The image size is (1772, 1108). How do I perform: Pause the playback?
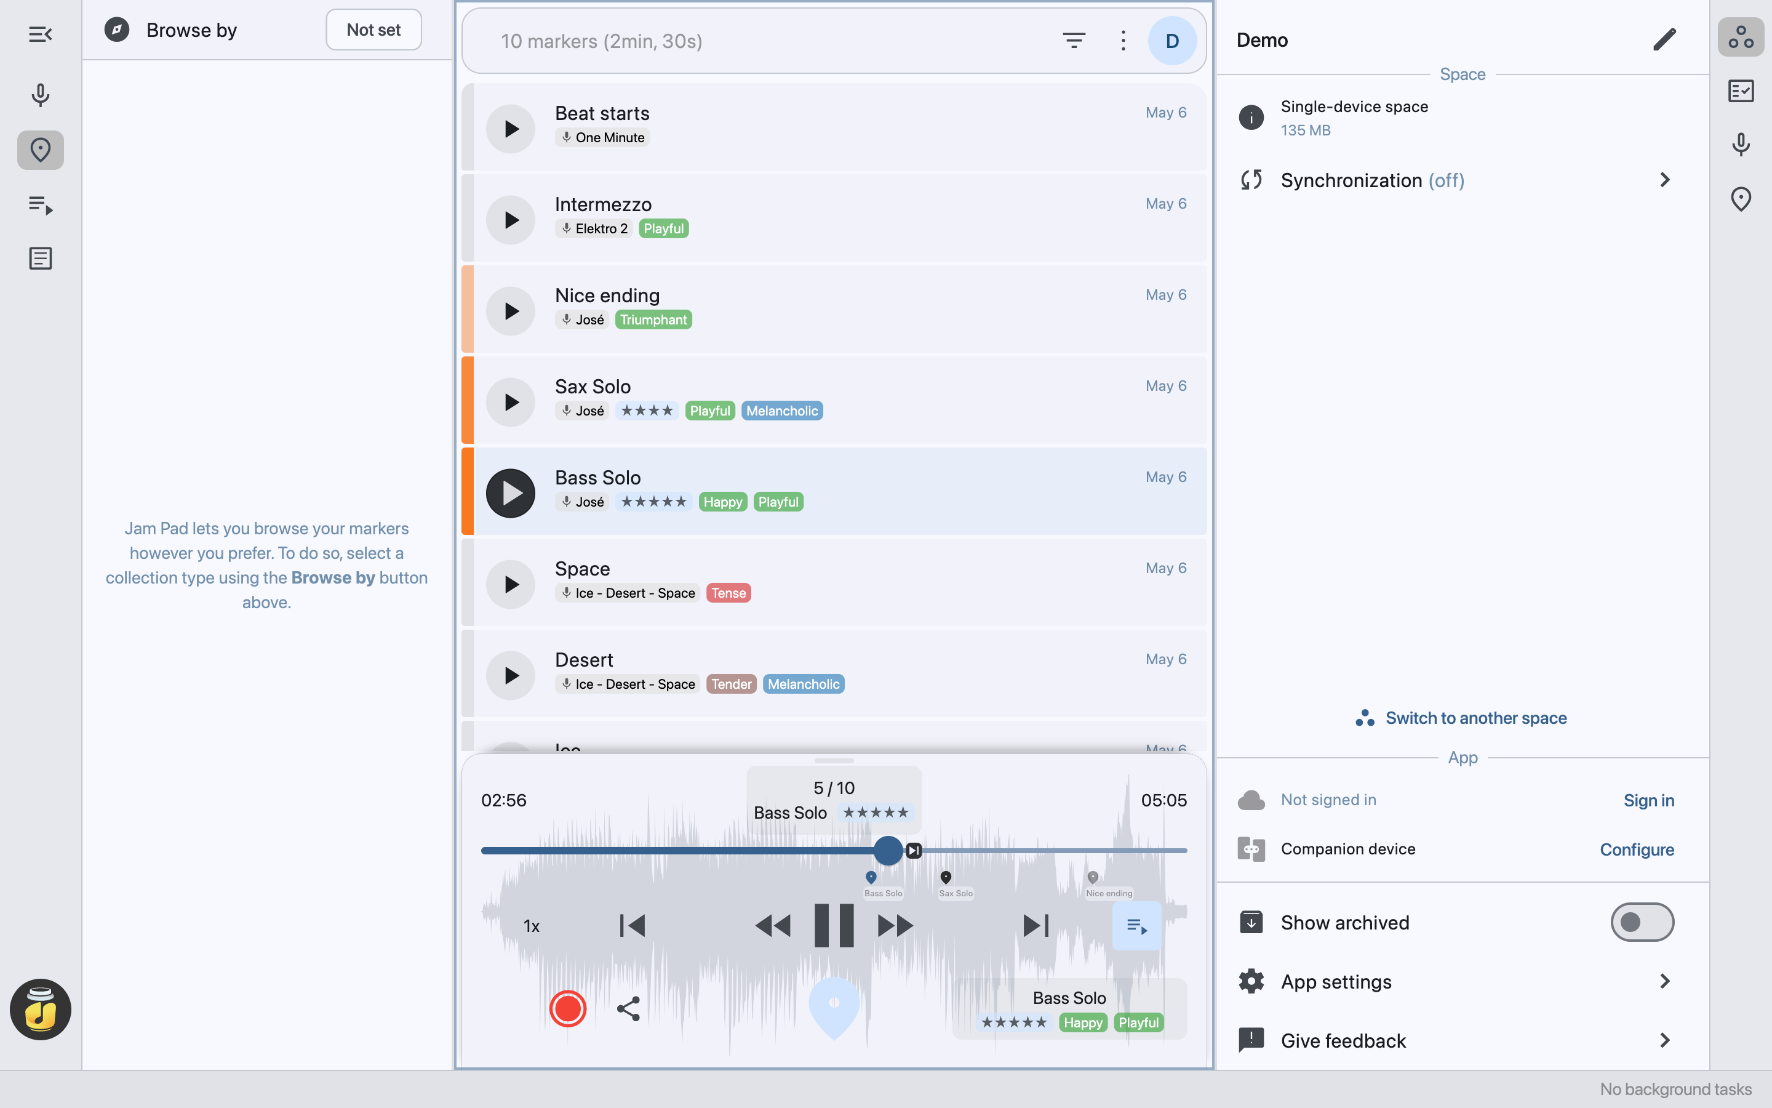coord(834,926)
